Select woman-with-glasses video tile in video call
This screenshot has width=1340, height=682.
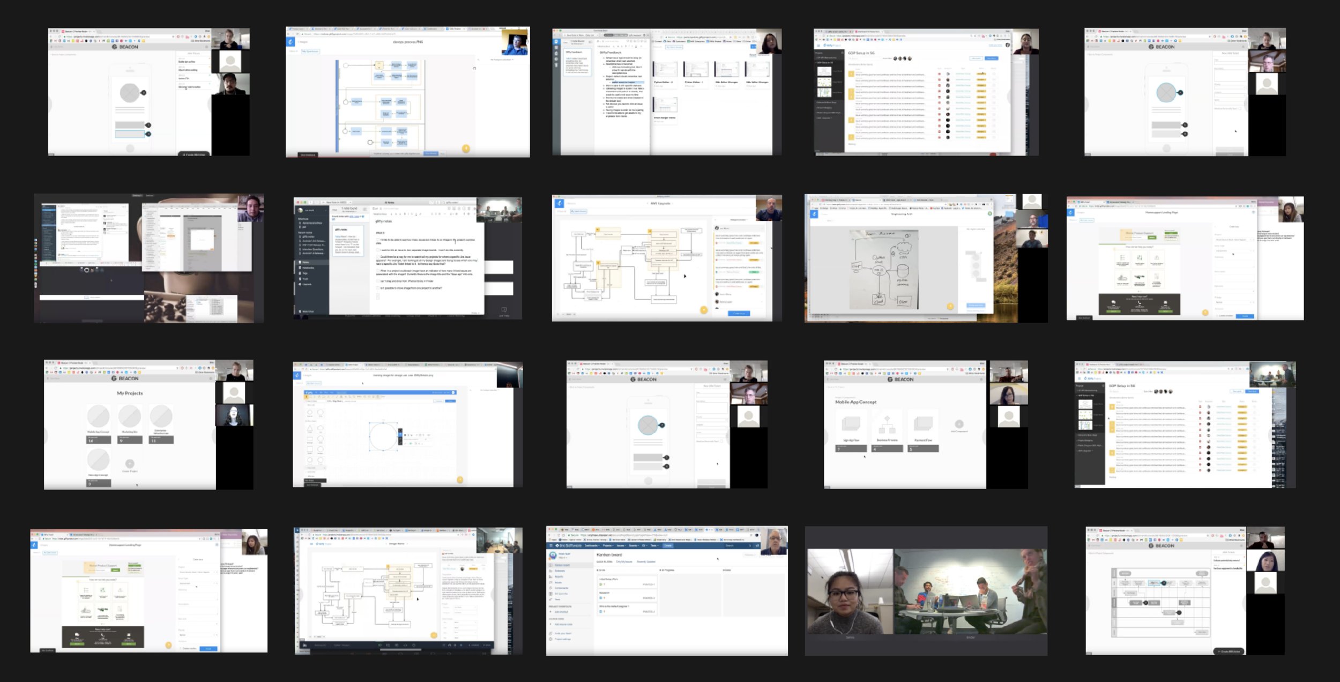(850, 591)
